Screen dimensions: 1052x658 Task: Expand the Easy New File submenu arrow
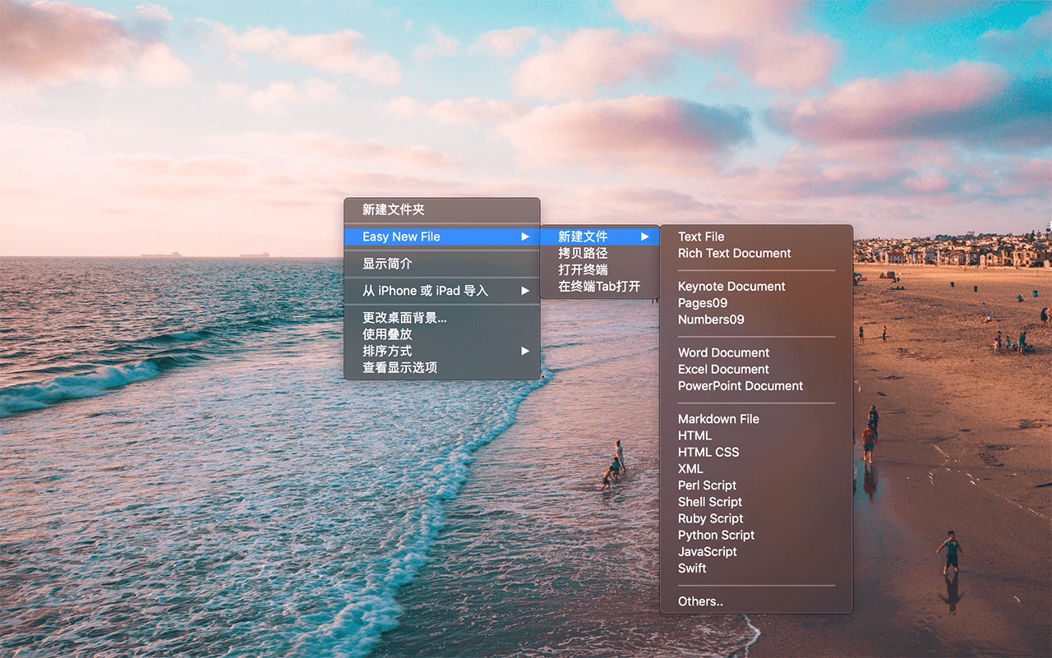[x=524, y=237]
